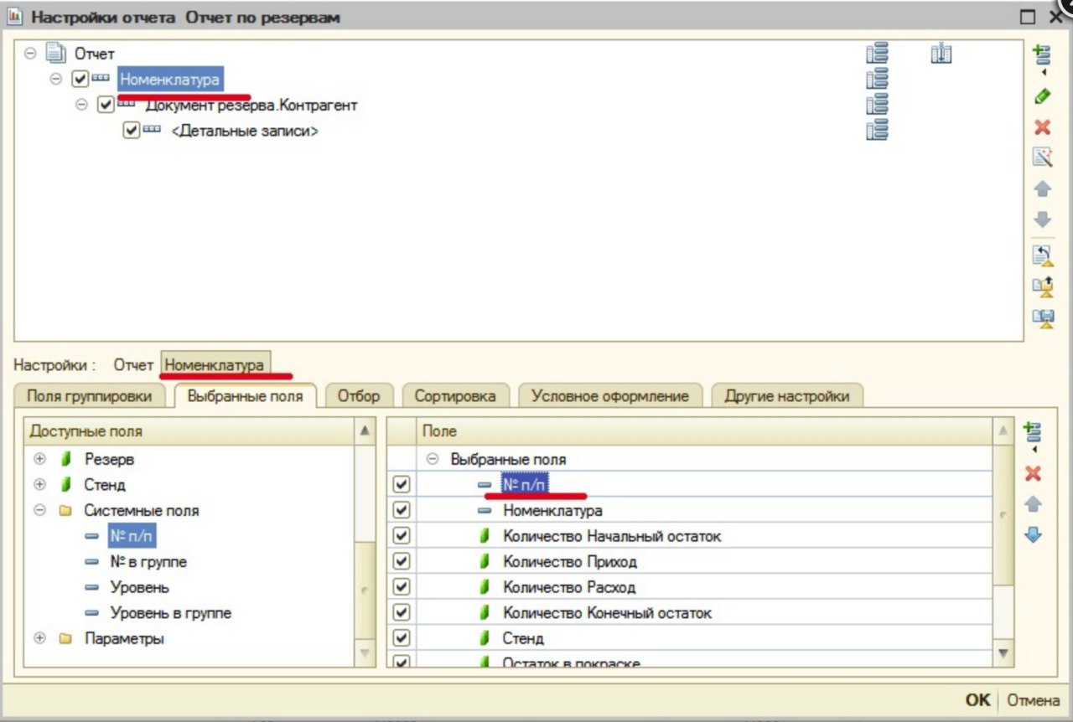The width and height of the screenshot is (1073, 722).
Task: Toggle the Документ резерва.Контрагент grouping checkbox
Action: tap(106, 106)
